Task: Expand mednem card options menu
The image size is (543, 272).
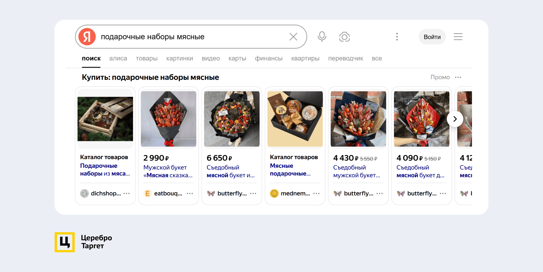Action: [316, 193]
